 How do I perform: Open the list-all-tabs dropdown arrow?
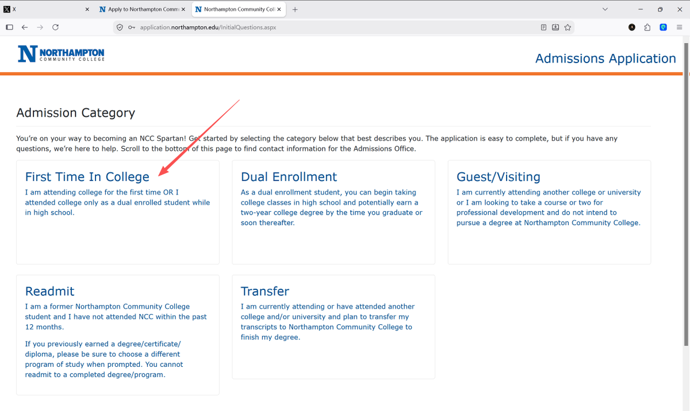(605, 10)
